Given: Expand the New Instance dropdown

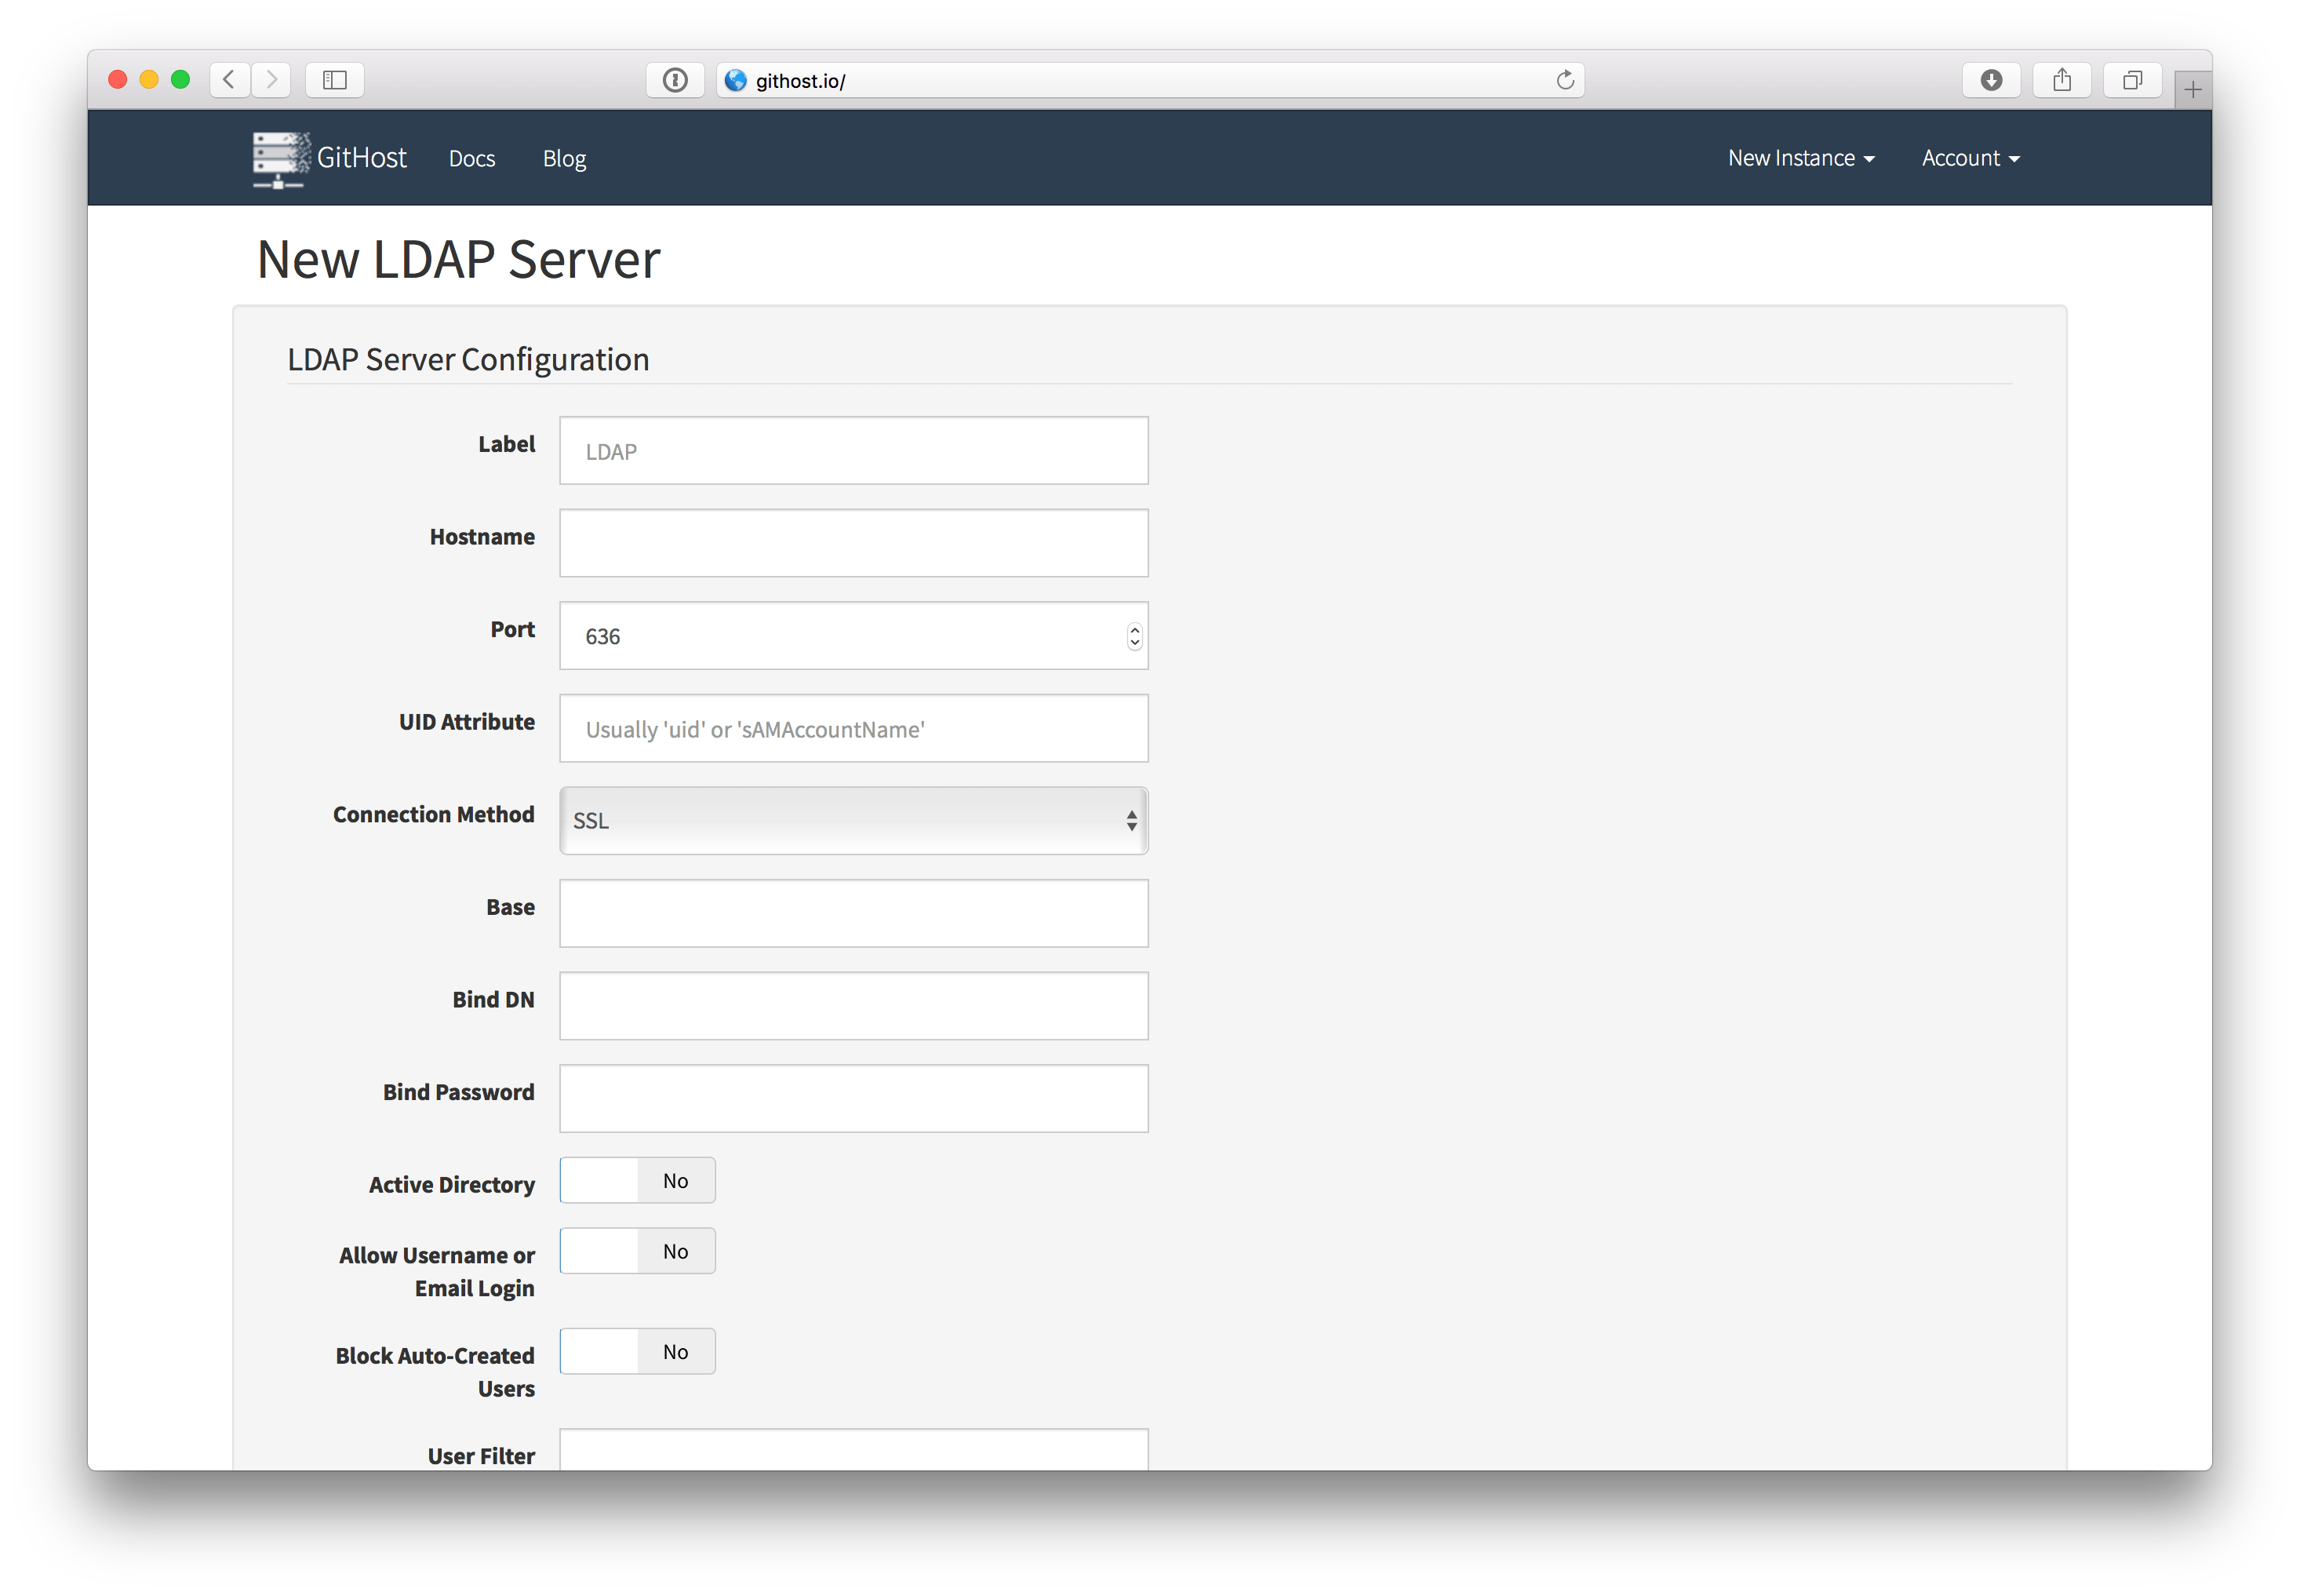Looking at the screenshot, I should point(1799,158).
